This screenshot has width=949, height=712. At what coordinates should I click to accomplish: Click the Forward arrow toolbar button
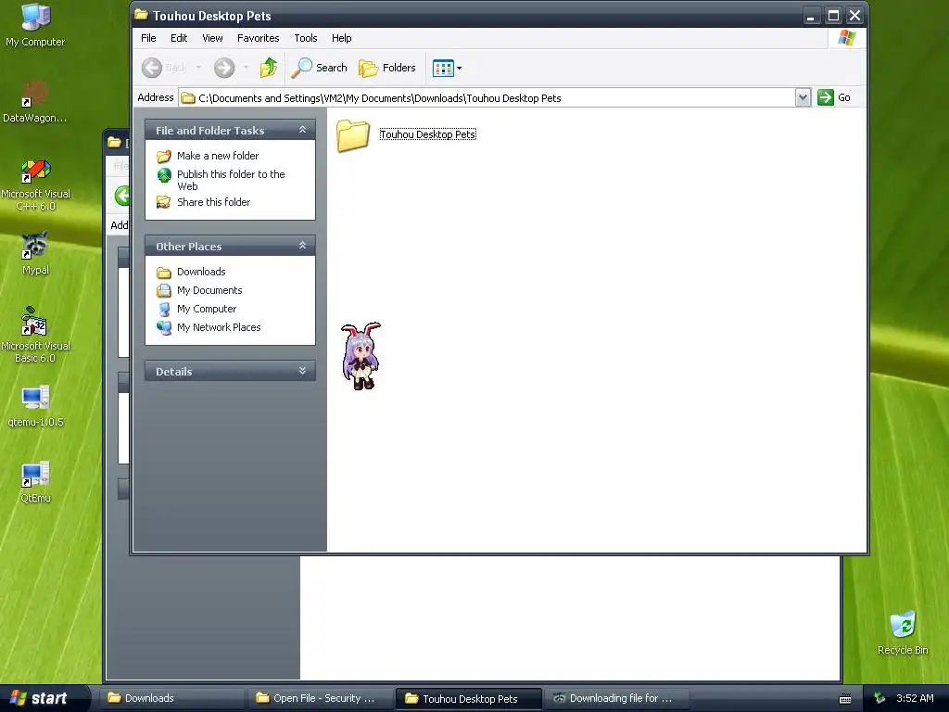pyautogui.click(x=224, y=68)
